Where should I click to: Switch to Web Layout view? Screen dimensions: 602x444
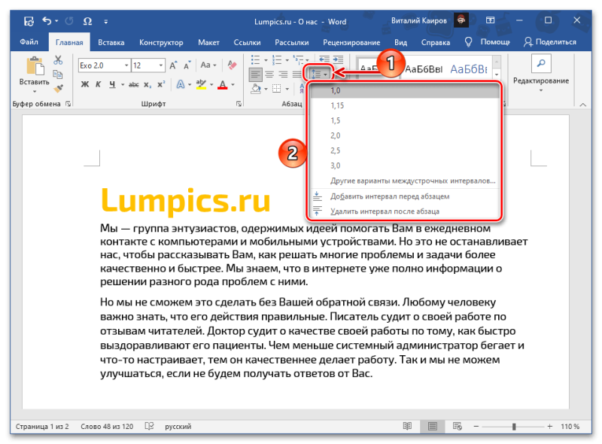click(x=458, y=426)
